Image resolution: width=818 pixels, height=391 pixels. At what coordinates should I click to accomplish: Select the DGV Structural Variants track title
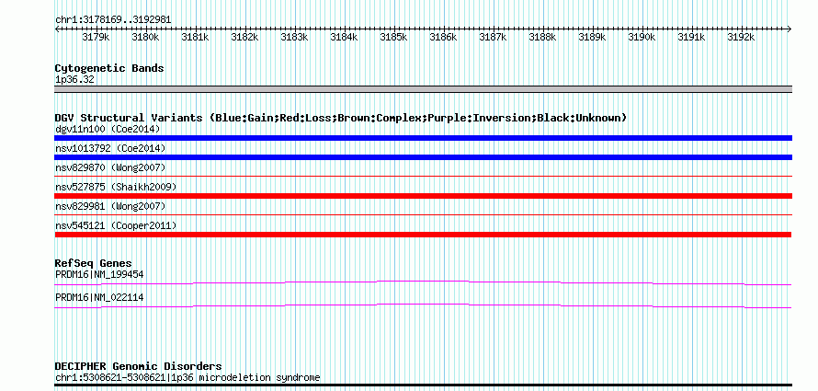coord(341,118)
